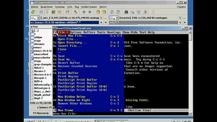Image resolution: width=217 pixels, height=122 pixels.
Task: Click the pack files gift-box icon
Action: 98,12
